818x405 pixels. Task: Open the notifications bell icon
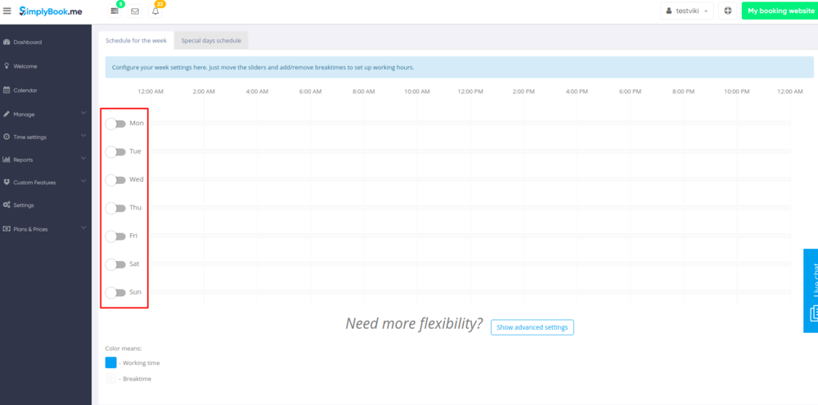pos(155,11)
